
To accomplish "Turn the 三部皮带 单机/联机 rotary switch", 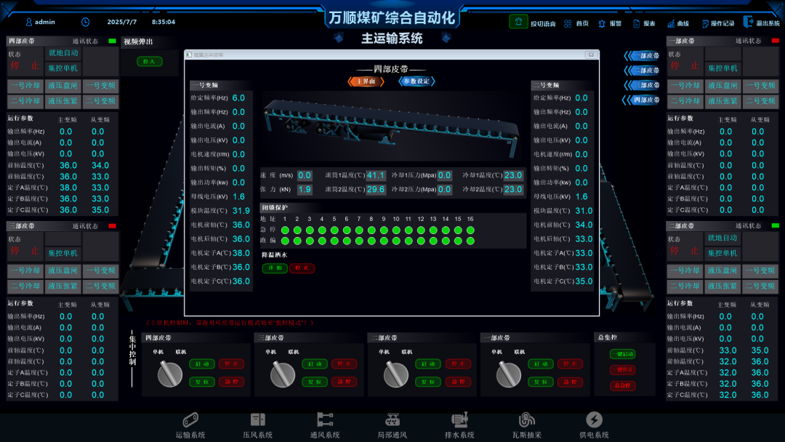I will tap(283, 374).
